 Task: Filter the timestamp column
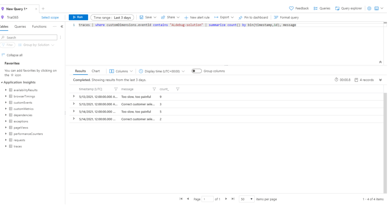click(116, 89)
